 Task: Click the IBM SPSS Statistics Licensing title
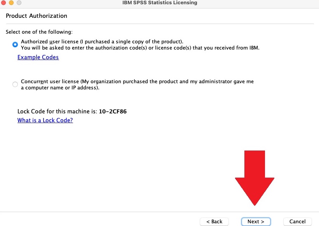pyautogui.click(x=159, y=3)
